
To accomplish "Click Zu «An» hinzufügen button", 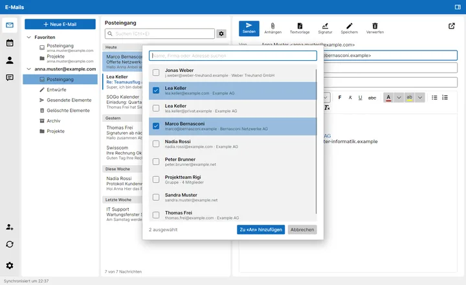I will point(261,230).
